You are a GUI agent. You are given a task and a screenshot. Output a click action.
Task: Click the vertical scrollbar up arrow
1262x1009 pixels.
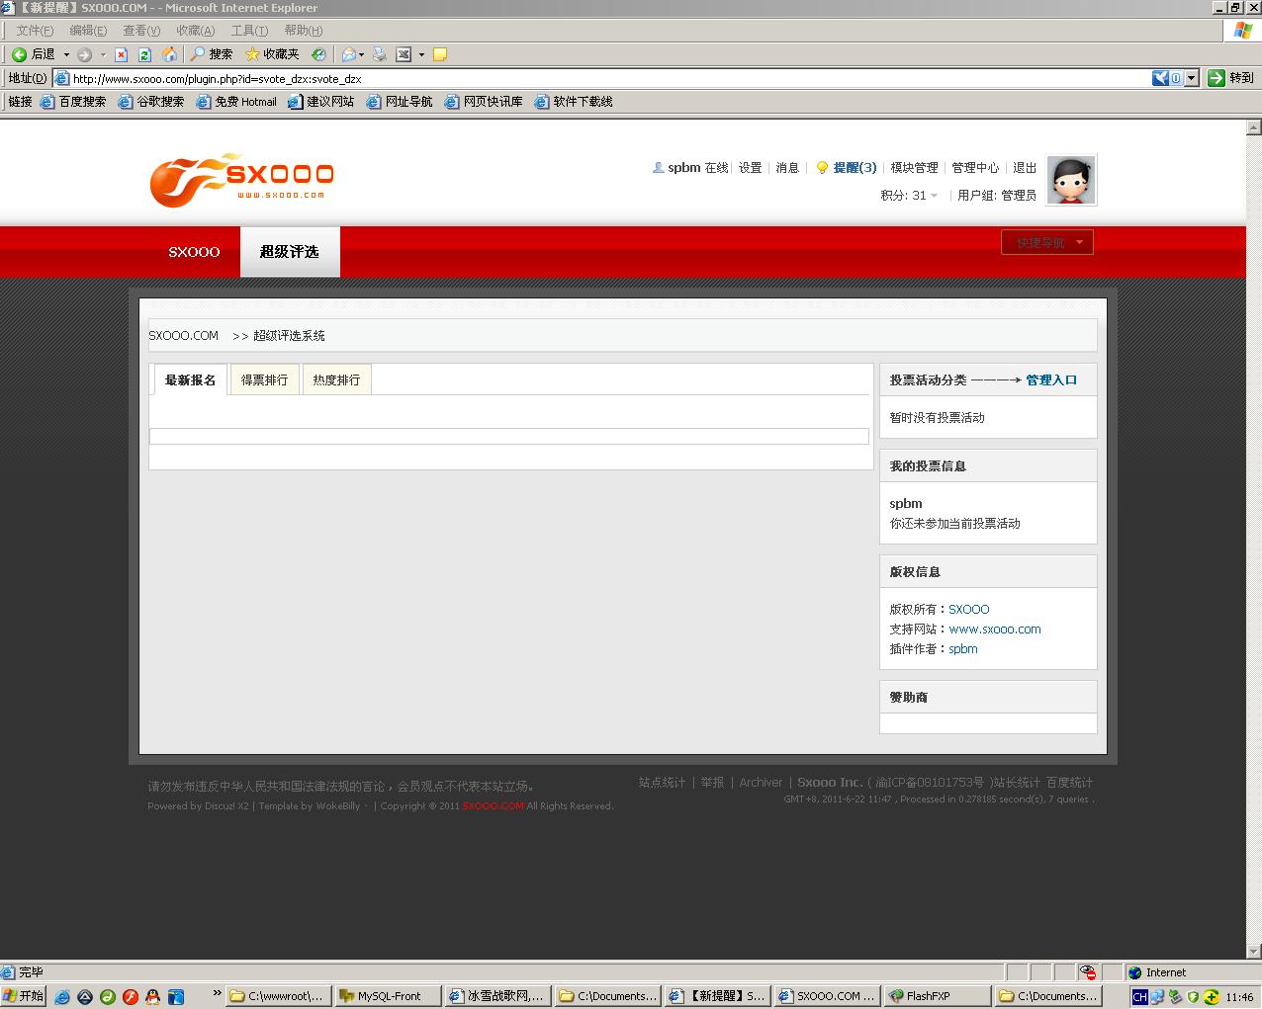click(x=1254, y=127)
